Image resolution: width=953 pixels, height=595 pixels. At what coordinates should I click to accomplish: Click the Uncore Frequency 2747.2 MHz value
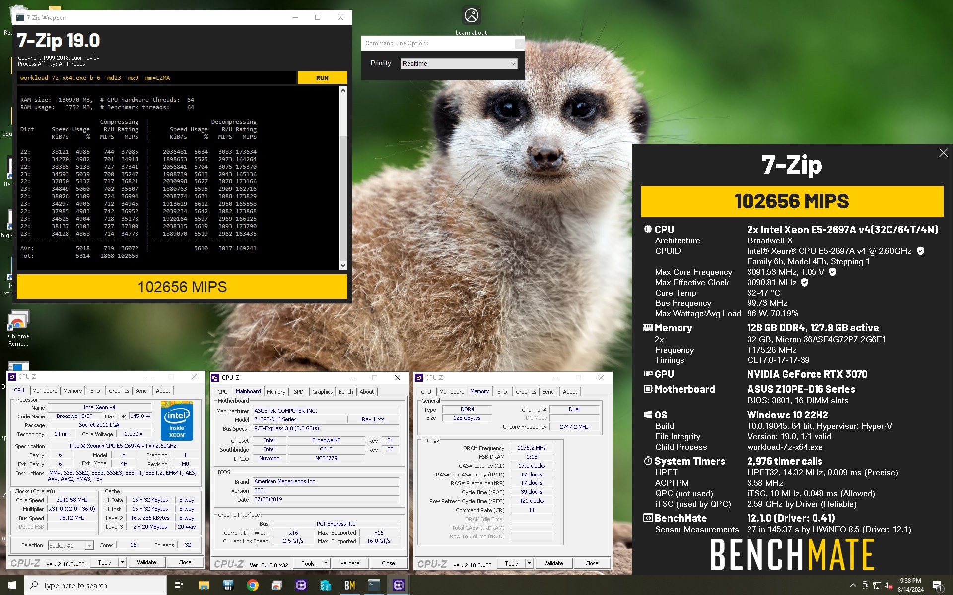574,427
